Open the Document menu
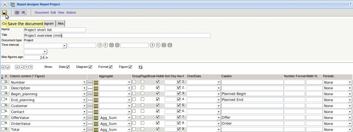 click(42, 12)
